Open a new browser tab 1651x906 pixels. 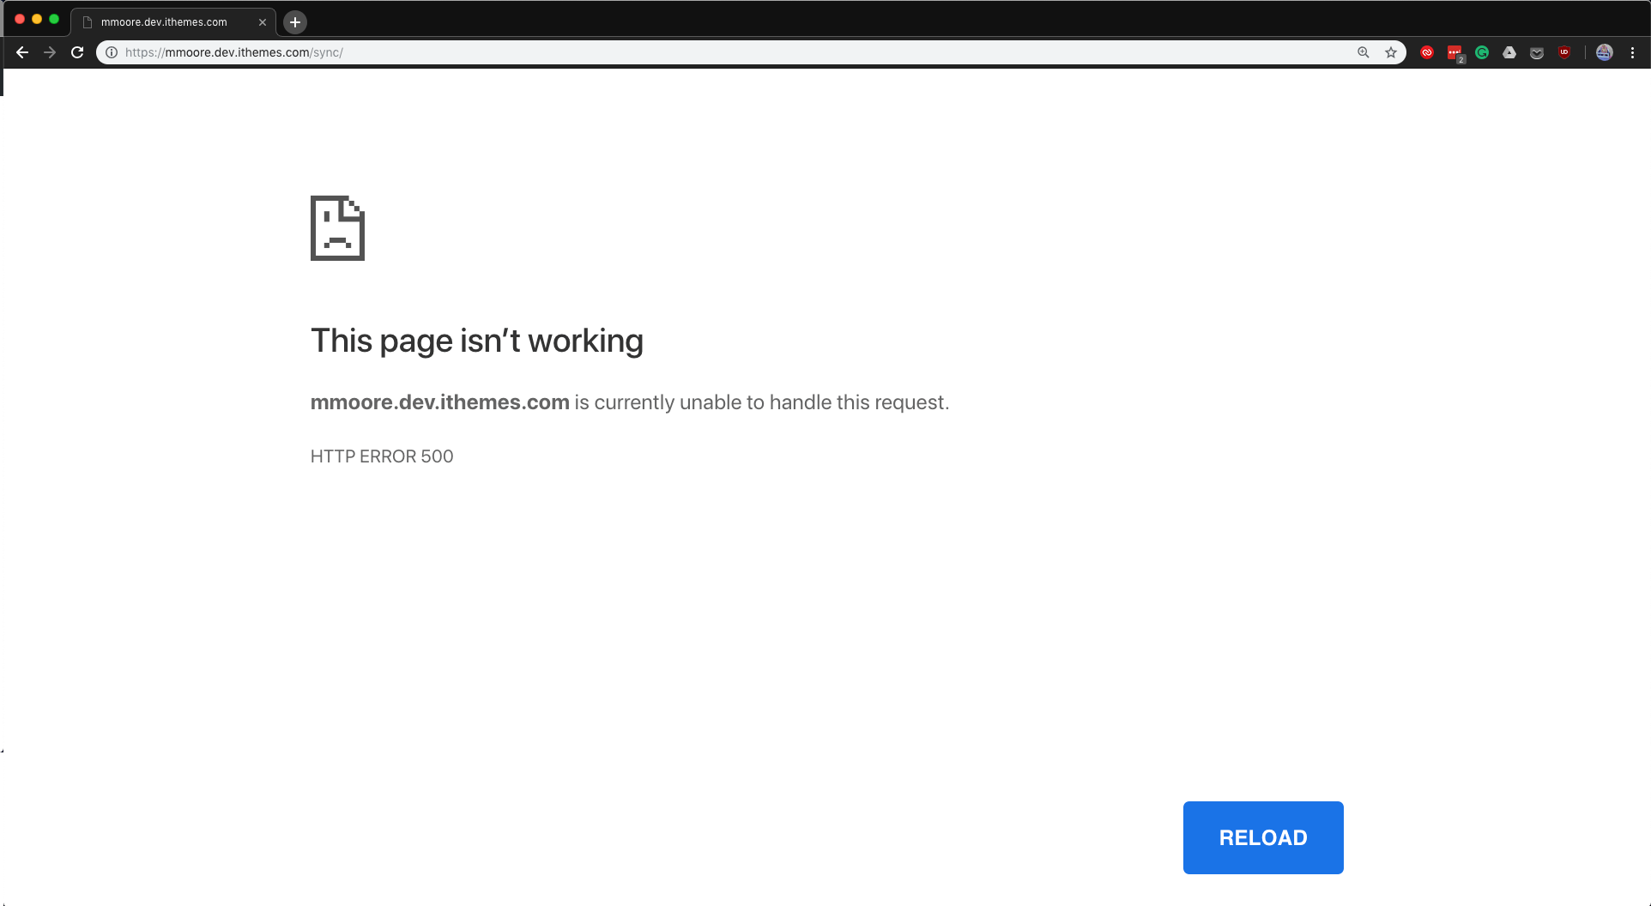coord(295,22)
